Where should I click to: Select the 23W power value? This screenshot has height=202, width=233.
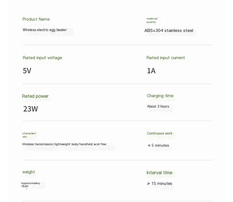click(31, 109)
